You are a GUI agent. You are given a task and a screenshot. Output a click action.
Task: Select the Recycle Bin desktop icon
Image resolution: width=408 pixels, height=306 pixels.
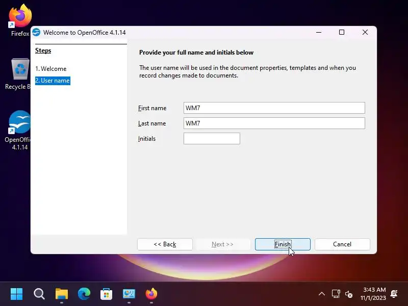[x=18, y=74]
